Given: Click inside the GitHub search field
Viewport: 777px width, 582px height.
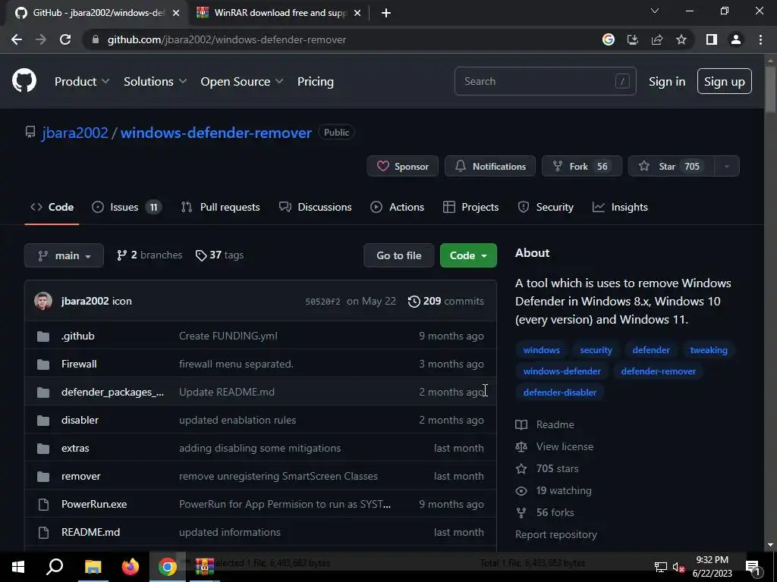Looking at the screenshot, I should [545, 81].
